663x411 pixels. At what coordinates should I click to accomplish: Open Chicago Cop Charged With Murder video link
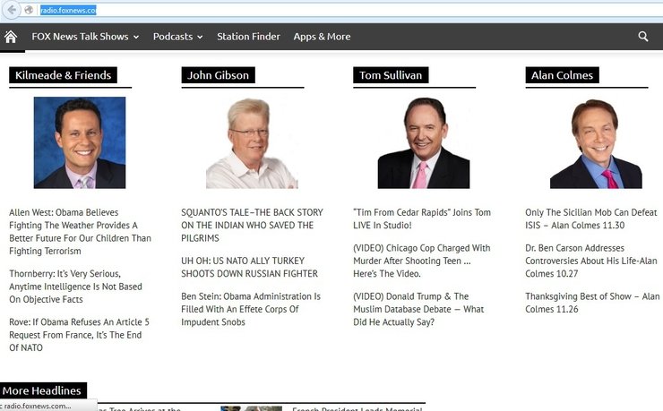pyautogui.click(x=422, y=260)
